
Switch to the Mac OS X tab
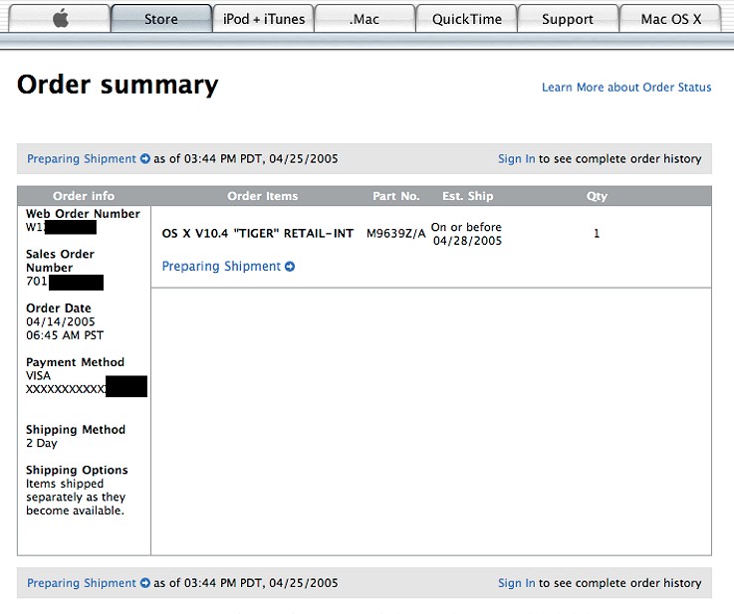[x=670, y=19]
